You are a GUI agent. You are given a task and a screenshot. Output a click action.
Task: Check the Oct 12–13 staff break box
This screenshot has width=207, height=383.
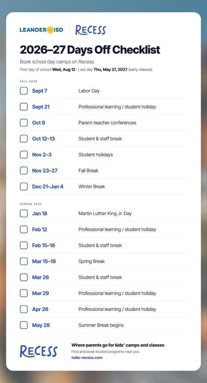[x=23, y=139]
